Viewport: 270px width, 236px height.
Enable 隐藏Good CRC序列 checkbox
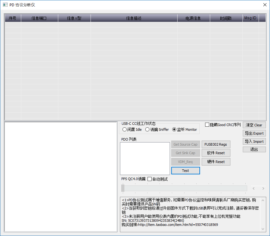[207, 124]
